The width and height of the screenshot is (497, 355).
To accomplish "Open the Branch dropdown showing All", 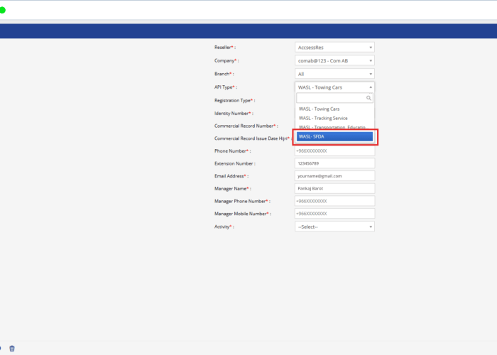I will tap(334, 74).
